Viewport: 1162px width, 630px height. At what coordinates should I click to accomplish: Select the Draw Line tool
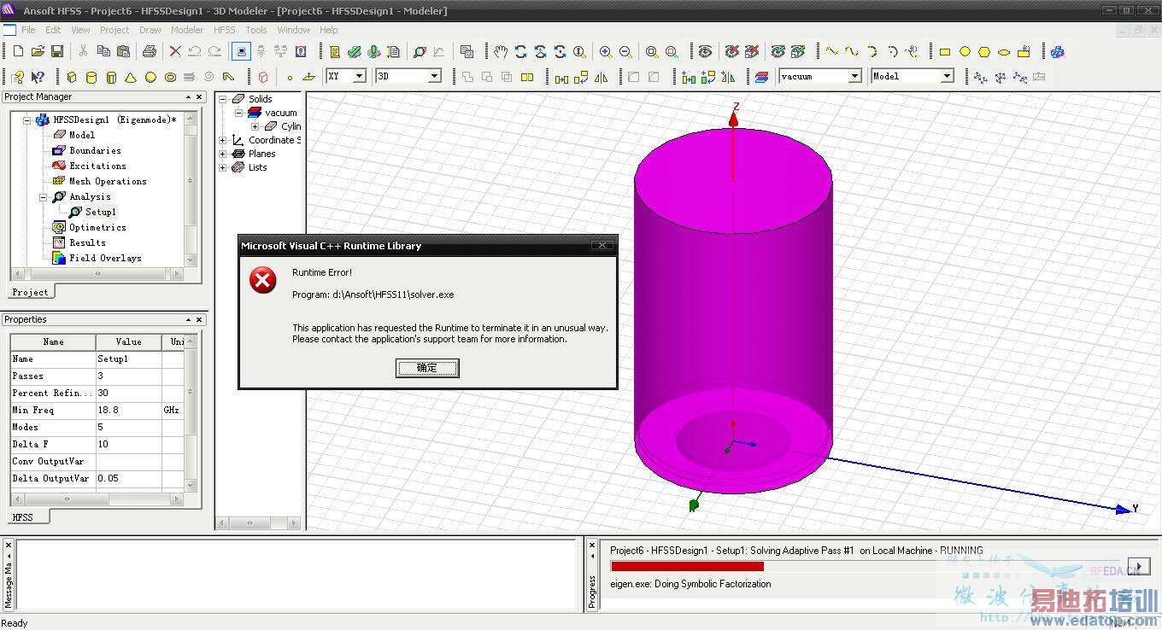click(x=831, y=52)
